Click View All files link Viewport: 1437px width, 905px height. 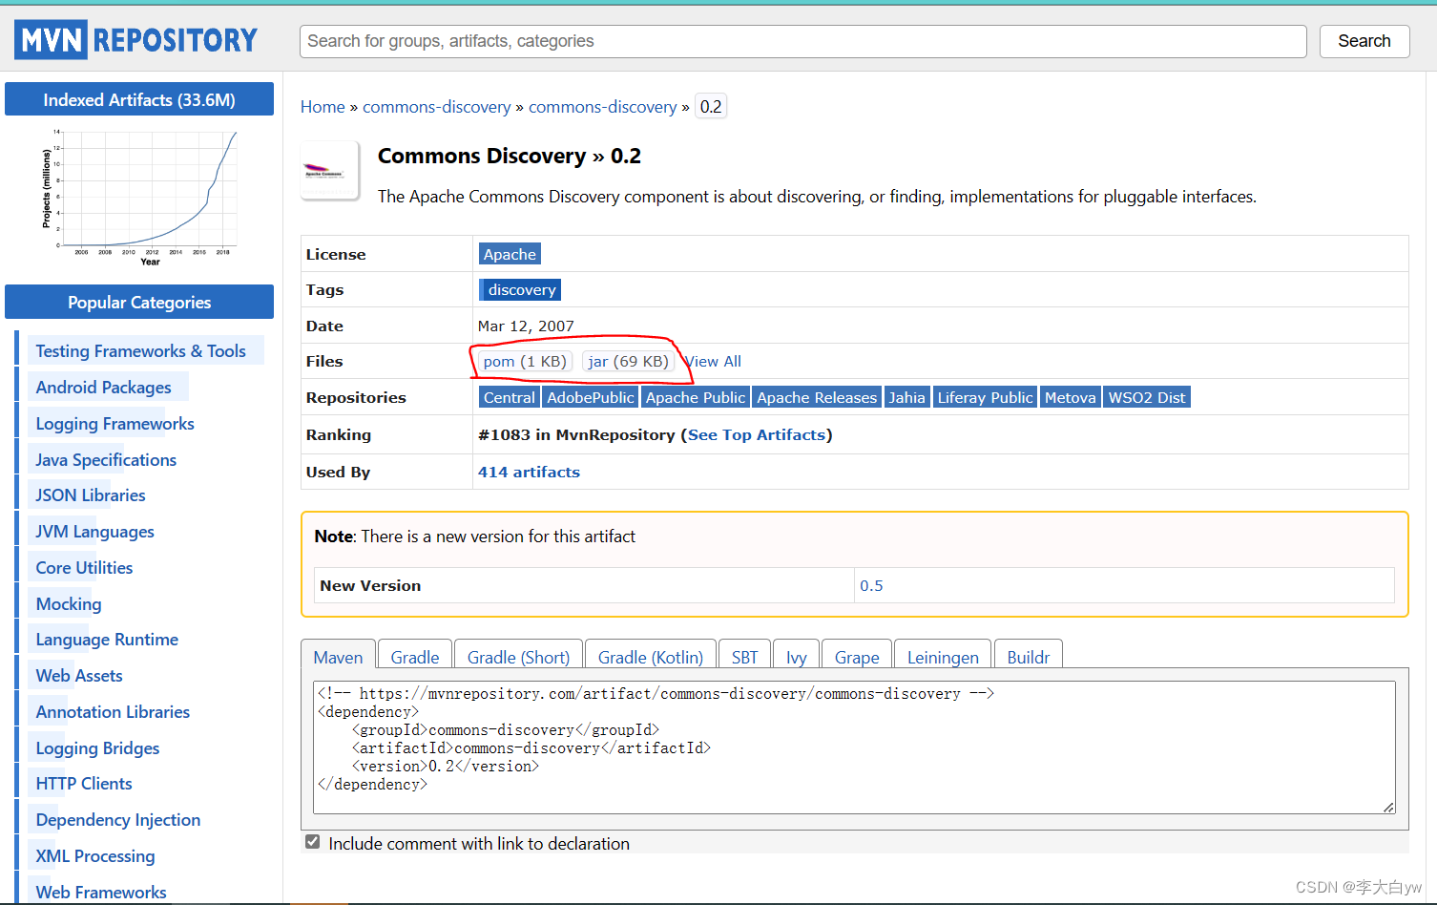tap(713, 361)
